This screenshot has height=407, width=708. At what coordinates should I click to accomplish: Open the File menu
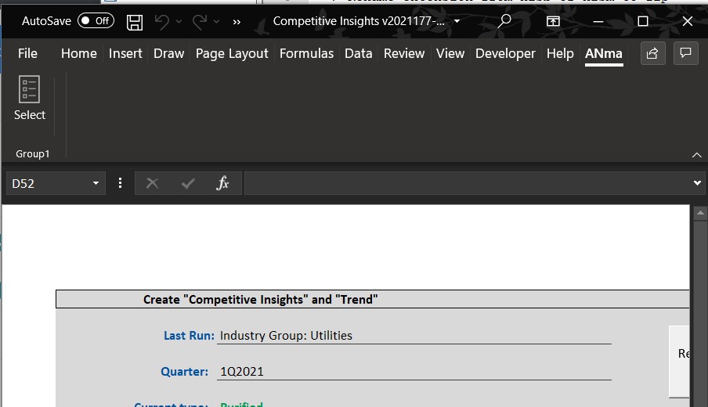(27, 53)
